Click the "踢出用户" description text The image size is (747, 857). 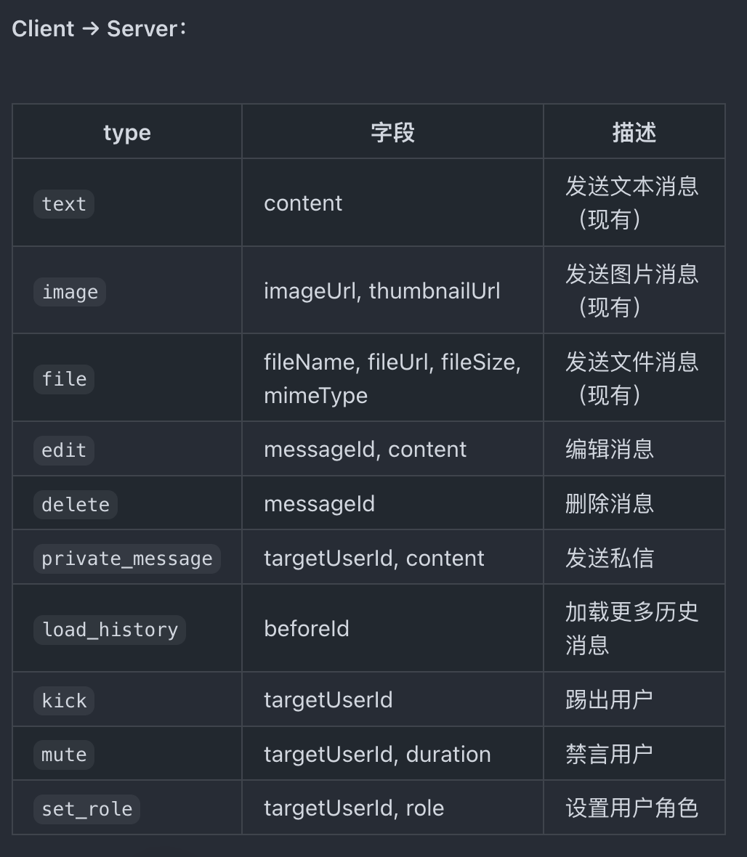pos(610,699)
